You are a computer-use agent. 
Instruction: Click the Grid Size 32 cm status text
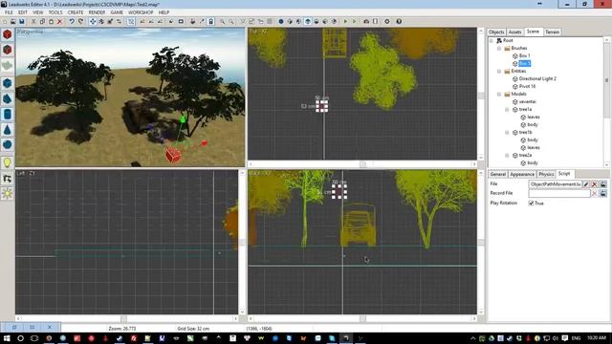point(193,329)
